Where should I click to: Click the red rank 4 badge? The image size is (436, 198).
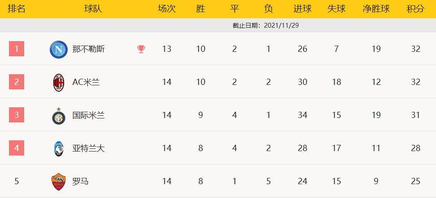pos(17,148)
